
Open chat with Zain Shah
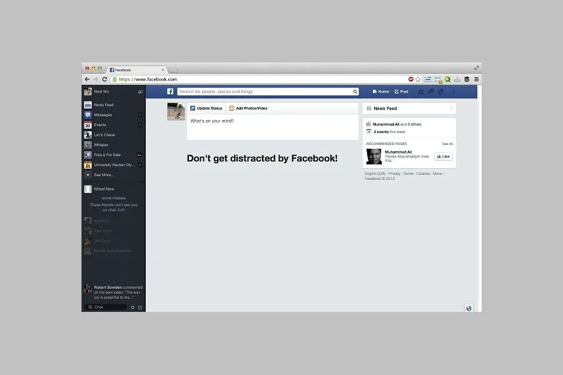98,231
